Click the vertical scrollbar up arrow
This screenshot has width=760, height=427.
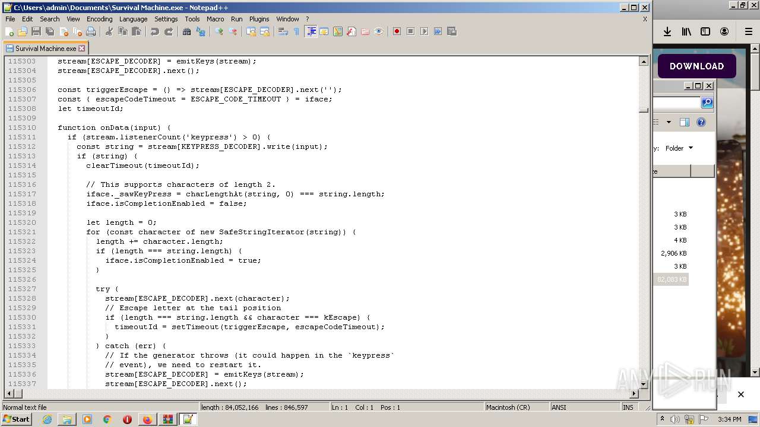coord(644,61)
